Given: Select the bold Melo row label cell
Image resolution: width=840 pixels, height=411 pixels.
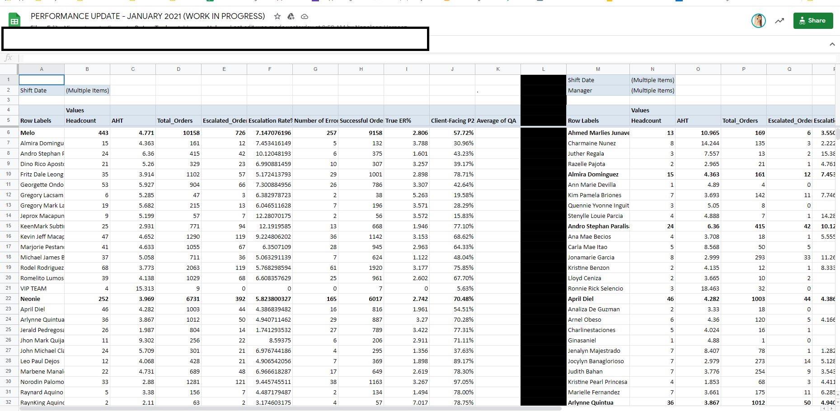Looking at the screenshot, I should (x=41, y=133).
